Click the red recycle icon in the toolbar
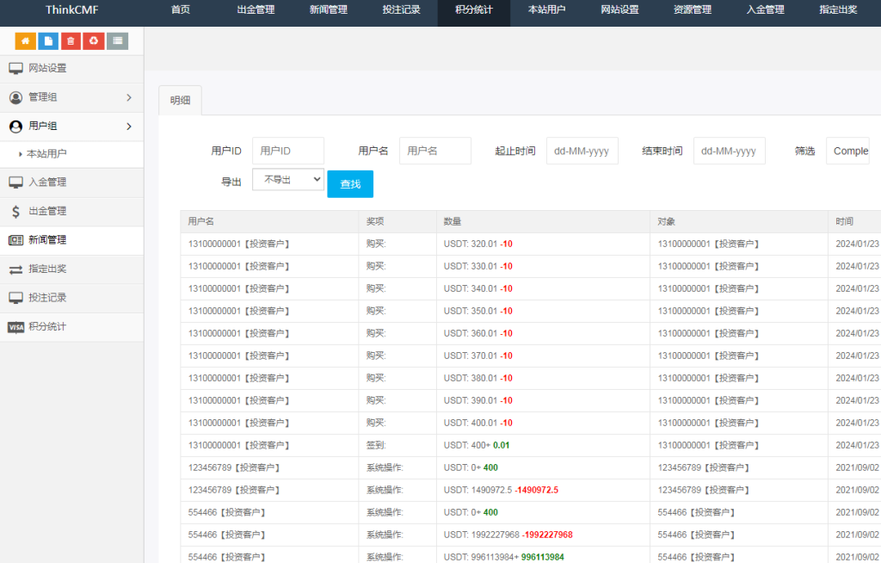Screen dimensions: 881x563 point(94,40)
